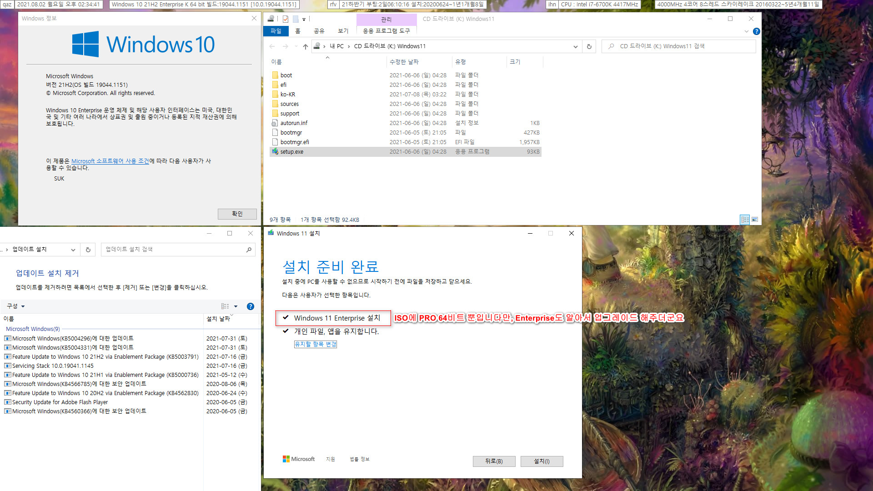Sort by the 이름 column header
Viewport: 873px width, 491px height.
(327, 62)
